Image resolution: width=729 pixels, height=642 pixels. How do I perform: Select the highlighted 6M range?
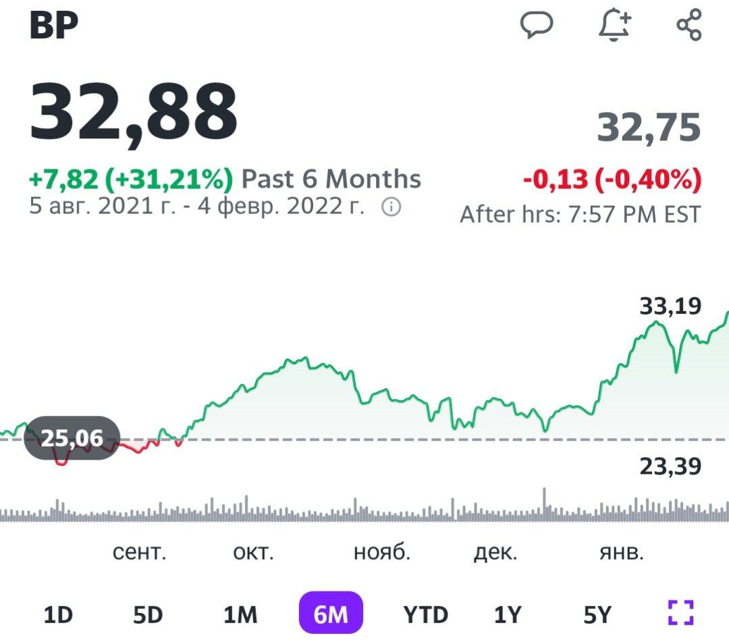(331, 614)
